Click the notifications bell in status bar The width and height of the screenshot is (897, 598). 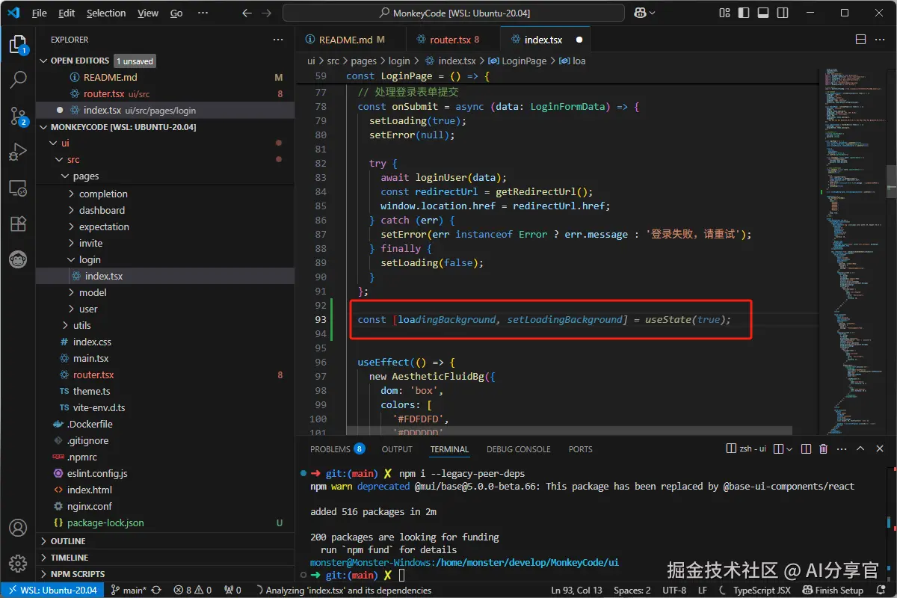coord(882,590)
